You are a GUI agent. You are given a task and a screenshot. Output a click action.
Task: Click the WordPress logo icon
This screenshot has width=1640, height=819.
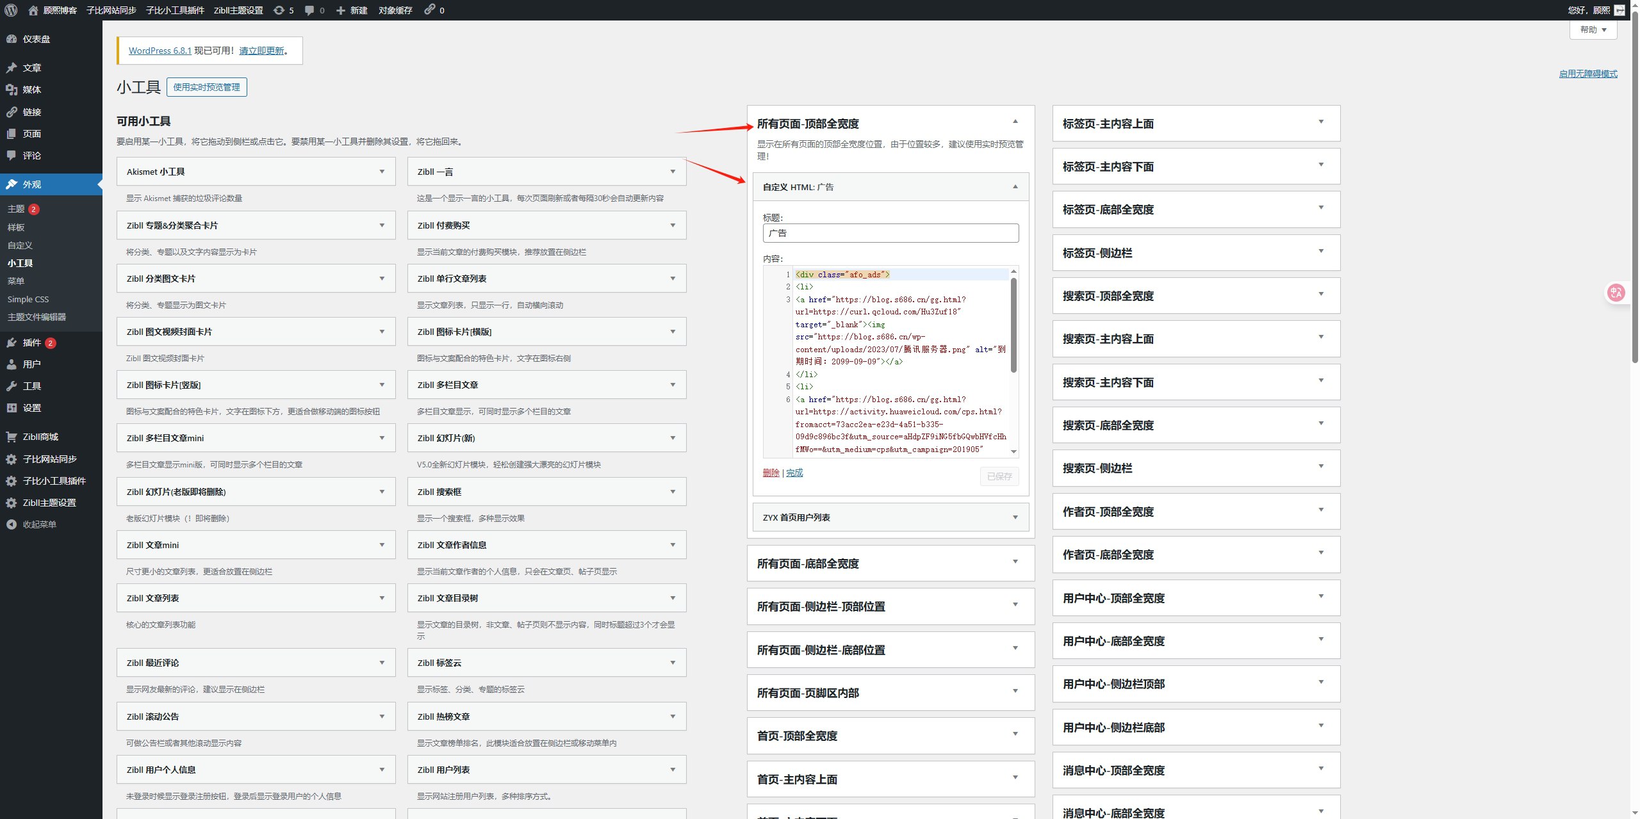tap(11, 10)
